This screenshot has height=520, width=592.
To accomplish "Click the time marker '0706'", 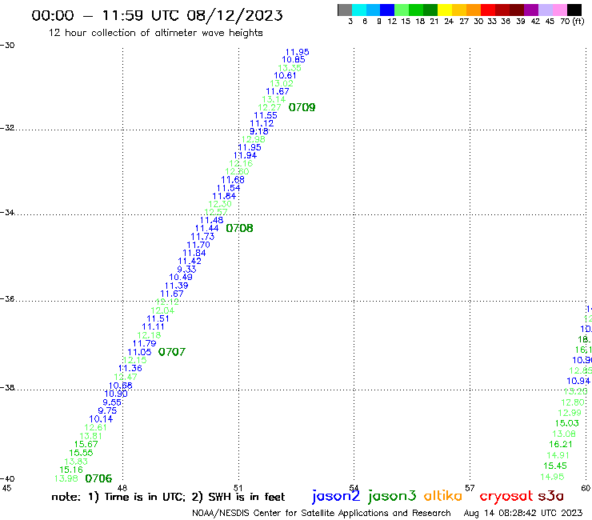I will point(98,478).
